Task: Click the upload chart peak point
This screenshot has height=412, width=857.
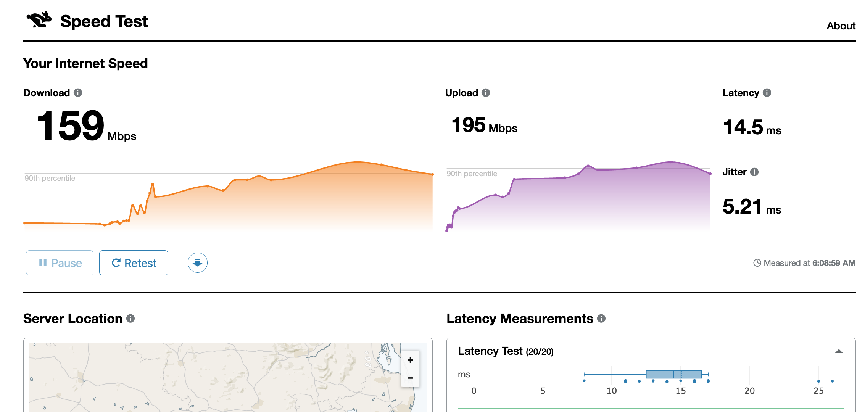Action: pyautogui.click(x=670, y=162)
